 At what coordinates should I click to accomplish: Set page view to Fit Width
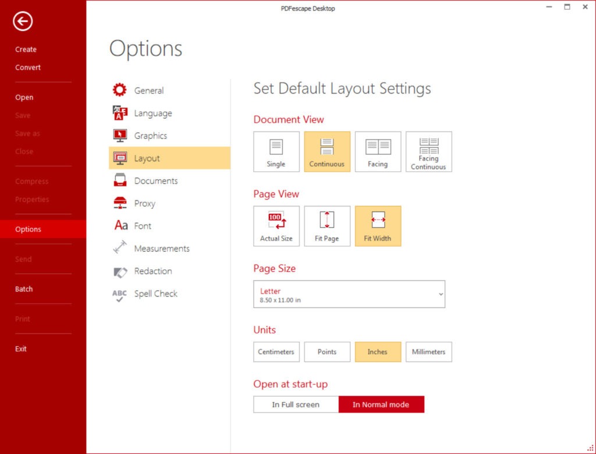click(378, 226)
